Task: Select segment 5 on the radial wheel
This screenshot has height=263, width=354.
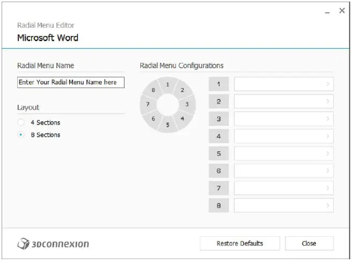Action: 168,125
